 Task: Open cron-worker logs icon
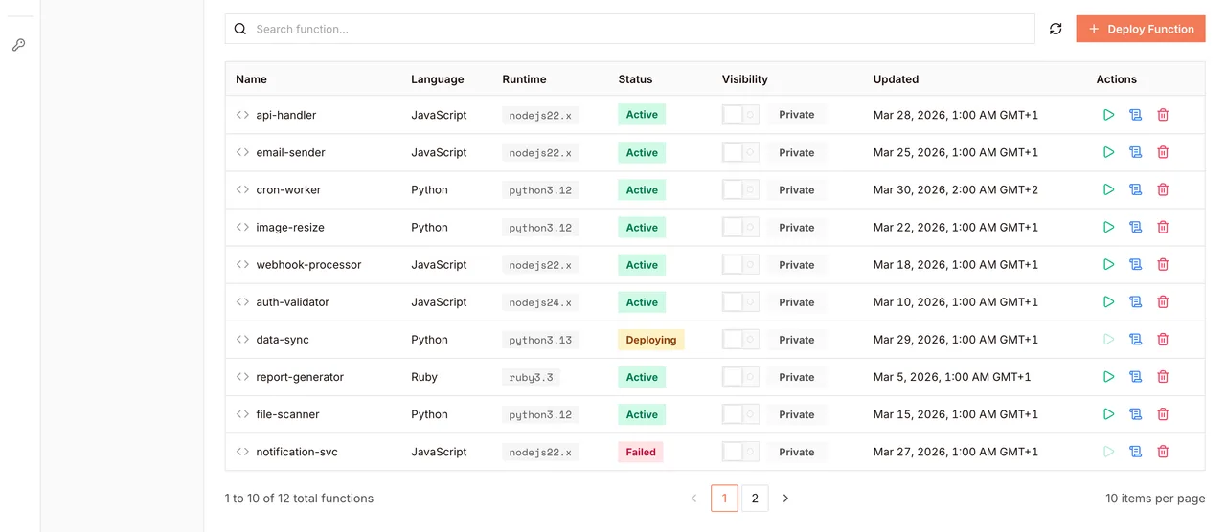point(1135,189)
